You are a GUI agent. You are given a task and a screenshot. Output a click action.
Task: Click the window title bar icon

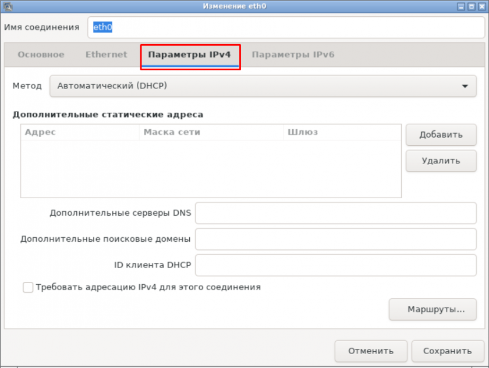(x=6, y=6)
